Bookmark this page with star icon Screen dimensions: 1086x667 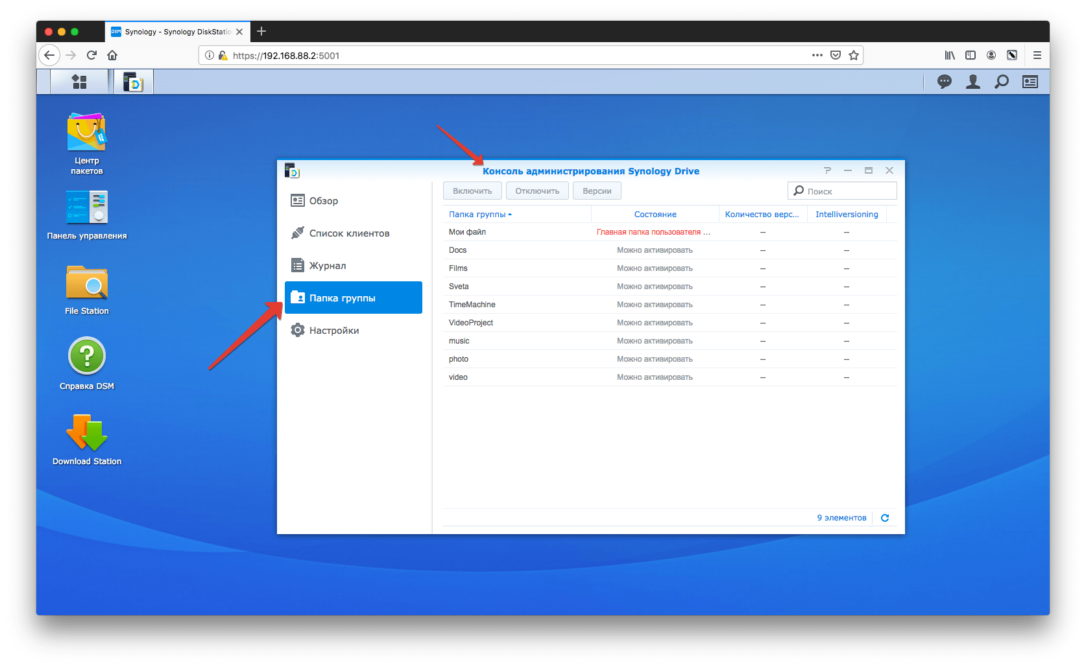(854, 55)
